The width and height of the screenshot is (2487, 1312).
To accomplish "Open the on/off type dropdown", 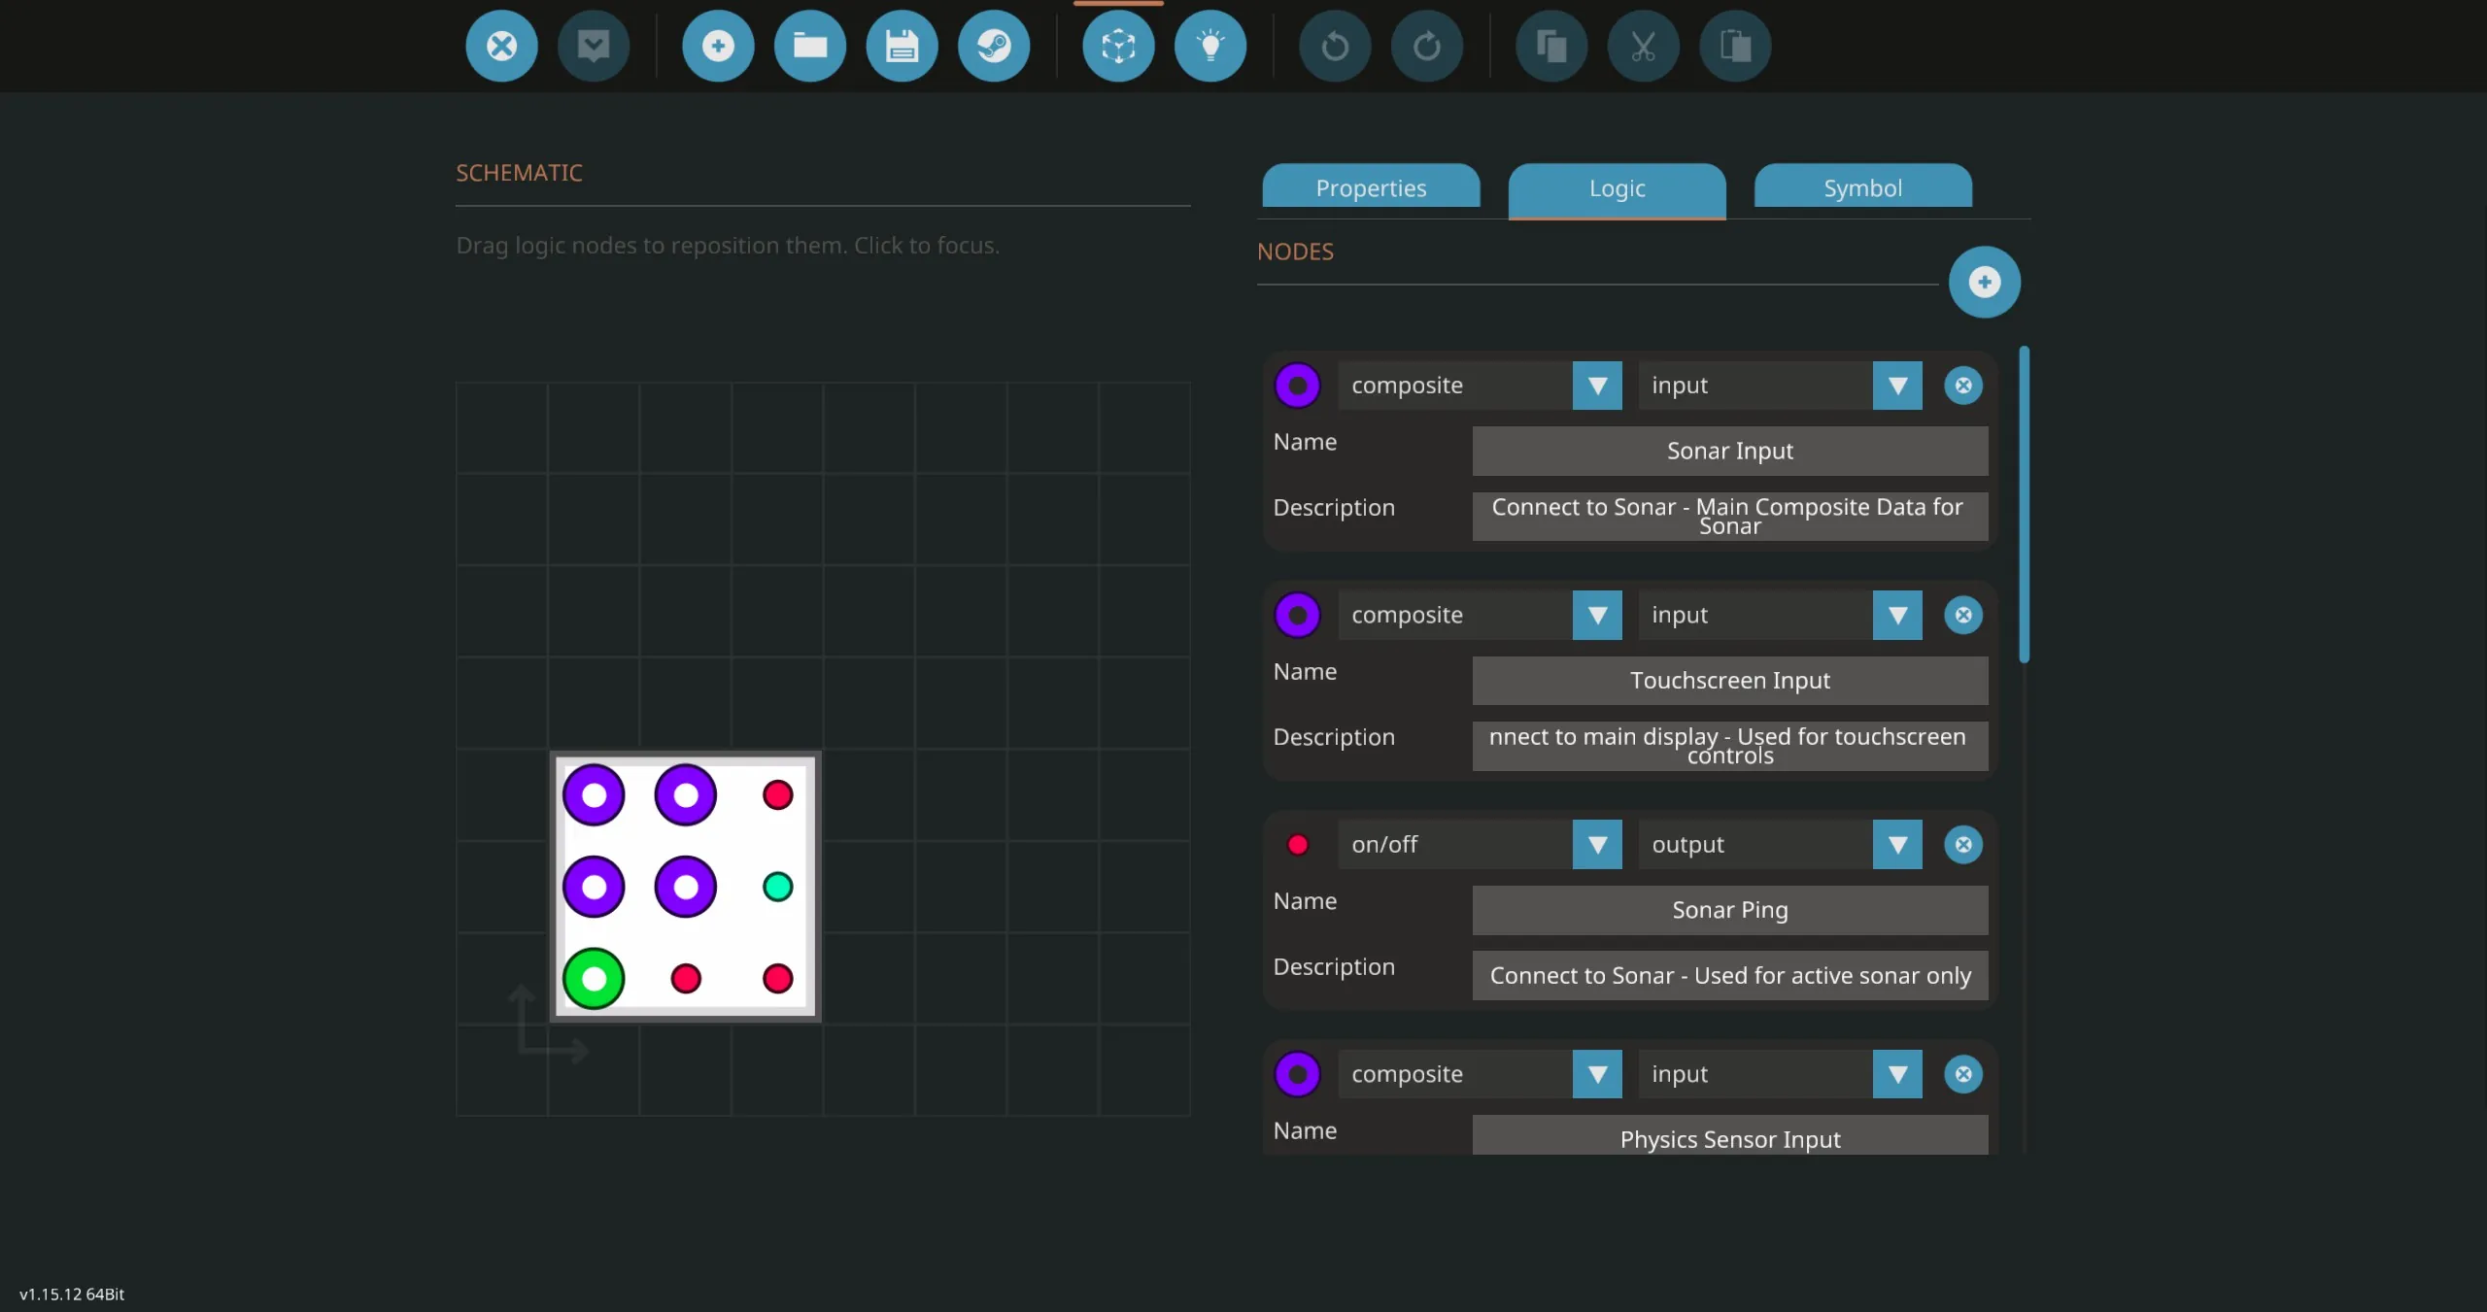I will coord(1596,845).
